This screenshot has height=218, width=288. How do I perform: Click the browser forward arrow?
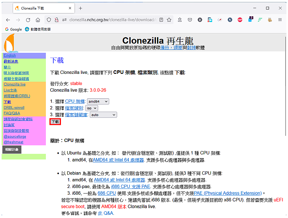tap(18, 20)
